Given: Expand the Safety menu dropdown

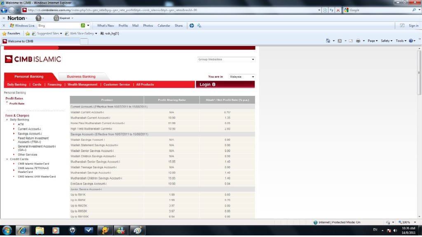Looking at the screenshot, I should click(x=387, y=41).
